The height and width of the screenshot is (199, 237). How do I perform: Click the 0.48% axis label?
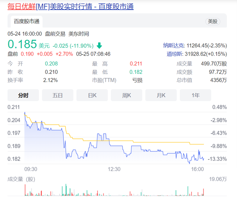[x=220, y=107]
